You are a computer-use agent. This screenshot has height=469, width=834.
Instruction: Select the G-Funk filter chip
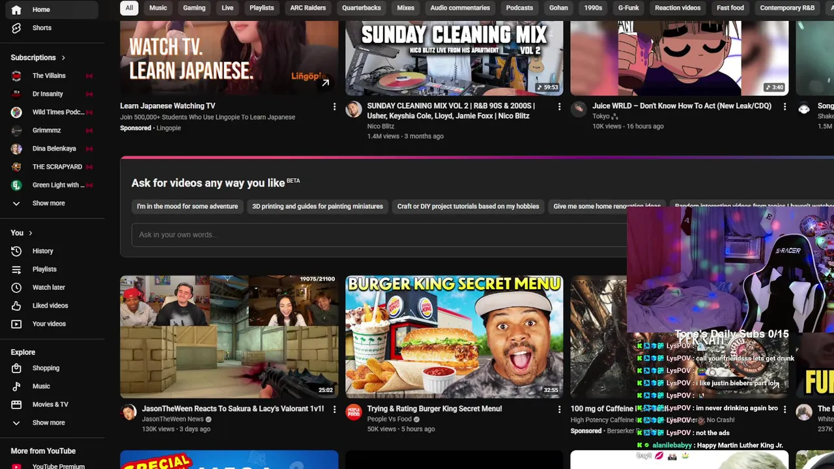tap(629, 8)
